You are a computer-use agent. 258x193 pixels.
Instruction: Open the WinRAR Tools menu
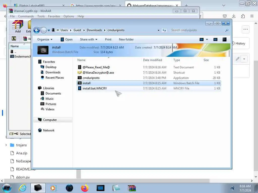pos(41,16)
